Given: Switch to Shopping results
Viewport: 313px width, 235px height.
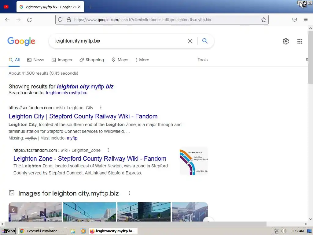Looking at the screenshot, I should [x=92, y=60].
